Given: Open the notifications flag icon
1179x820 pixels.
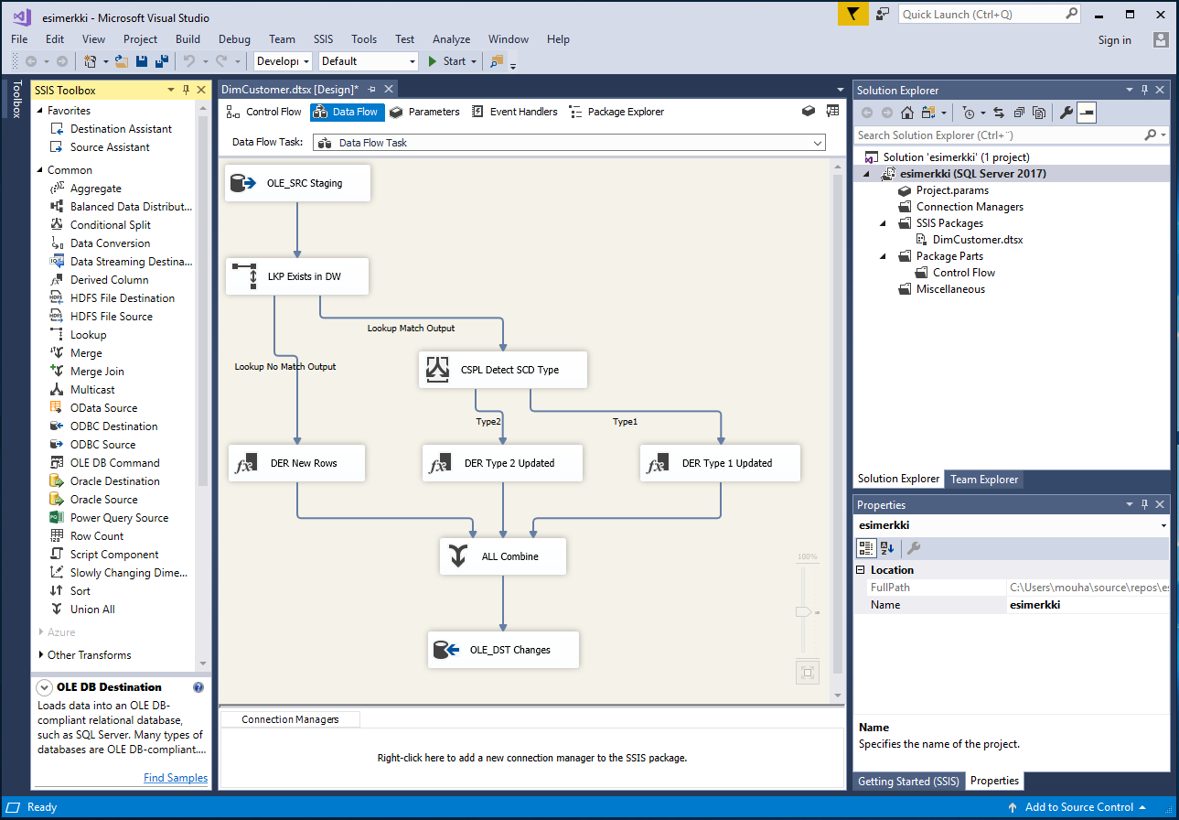Looking at the screenshot, I should click(853, 14).
